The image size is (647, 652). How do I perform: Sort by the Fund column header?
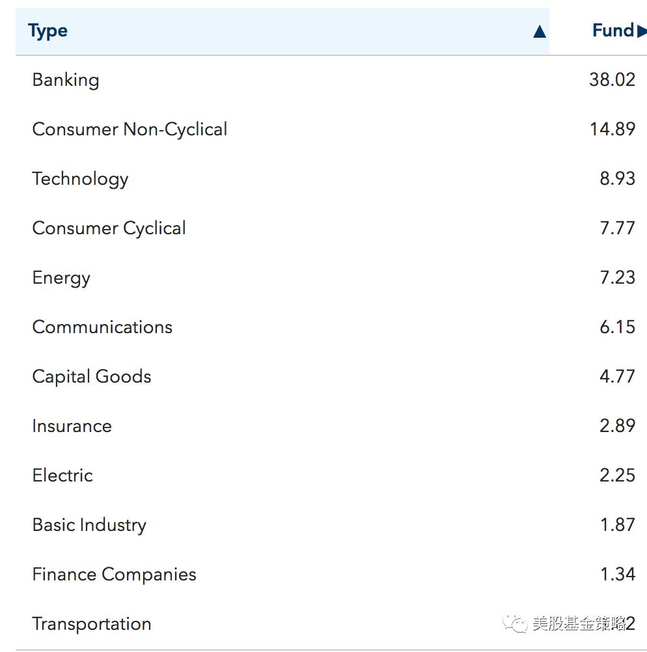[613, 31]
